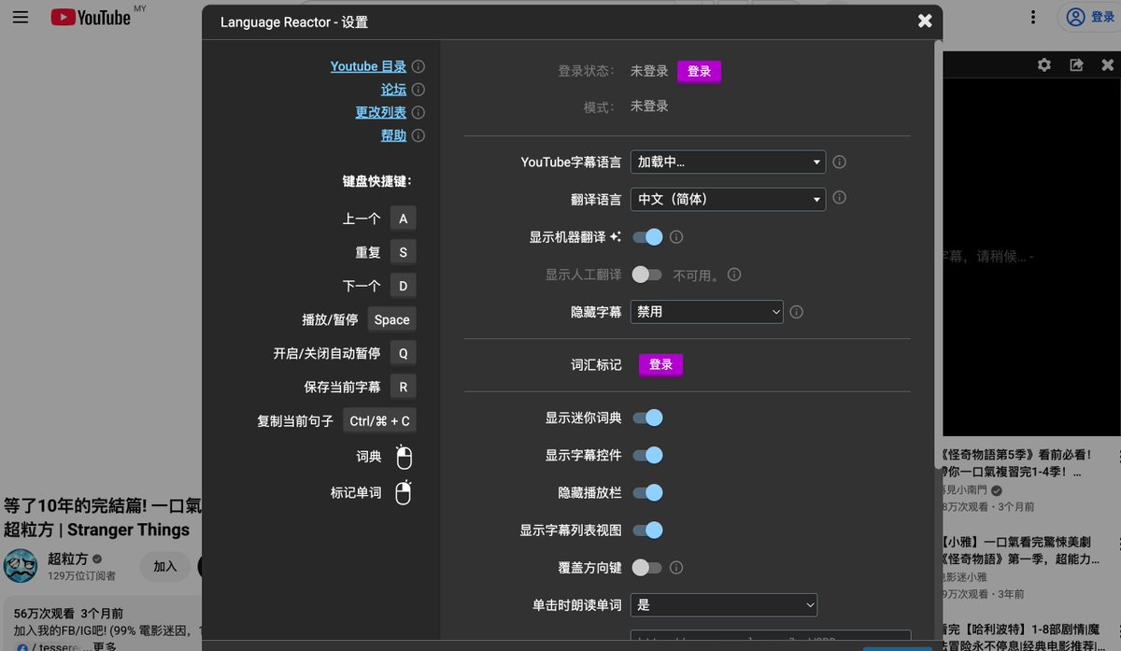
Task: Toggle 隐藏播放栏 switch off
Action: [x=647, y=492]
